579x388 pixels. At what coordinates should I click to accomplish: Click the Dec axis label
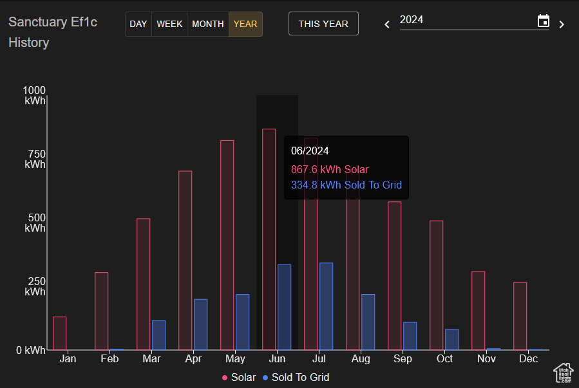528,359
